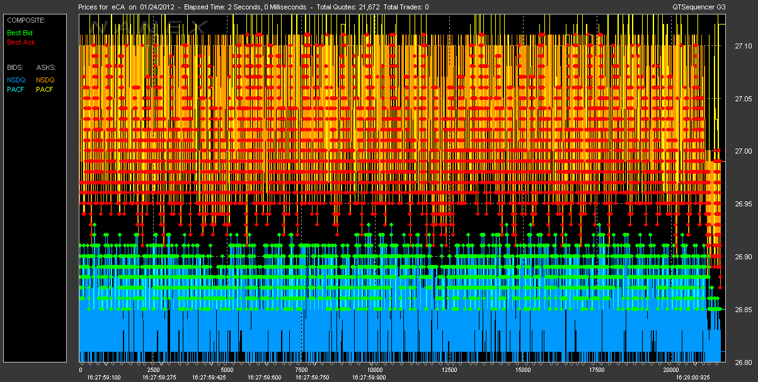Click the 2500 quote count axis label
The image size is (758, 382).
point(154,370)
